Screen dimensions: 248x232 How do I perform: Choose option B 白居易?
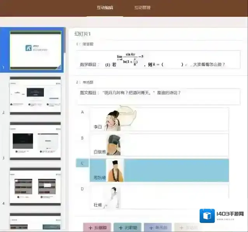159,145
